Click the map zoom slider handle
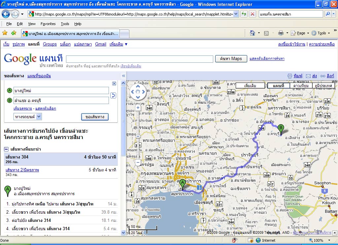Viewport: 338px width, 245px height. coord(138,136)
